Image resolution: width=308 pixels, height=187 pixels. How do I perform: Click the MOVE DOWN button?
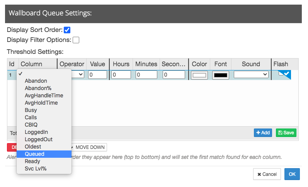tap(89, 147)
